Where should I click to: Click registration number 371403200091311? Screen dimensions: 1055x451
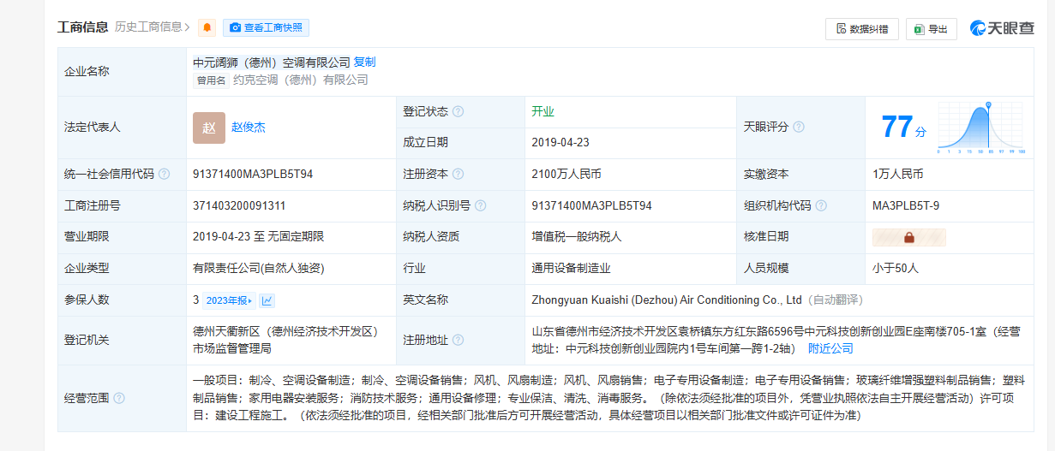coord(239,205)
